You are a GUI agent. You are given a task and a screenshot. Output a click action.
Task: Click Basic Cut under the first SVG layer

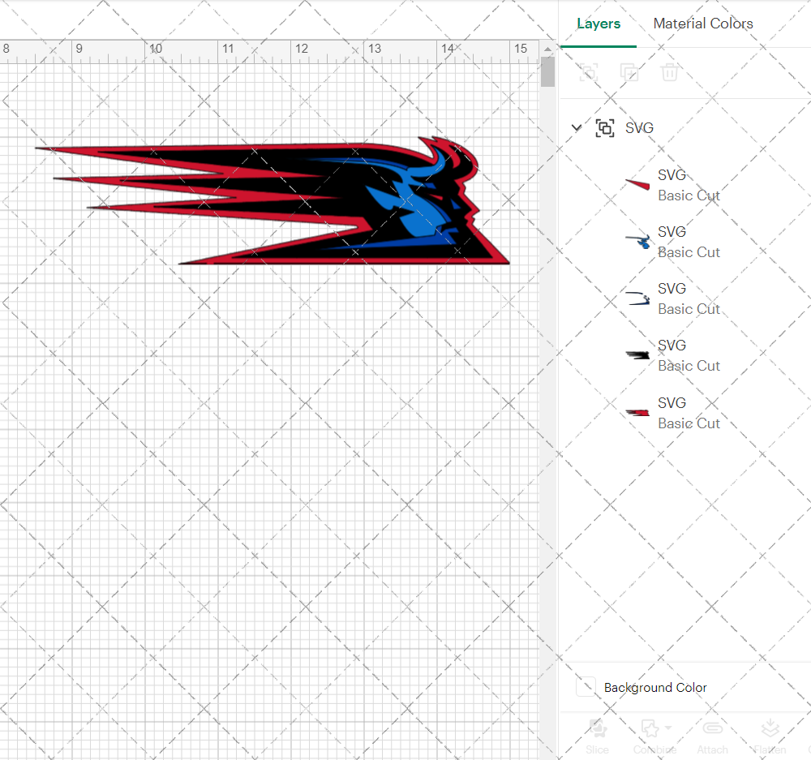coord(689,195)
